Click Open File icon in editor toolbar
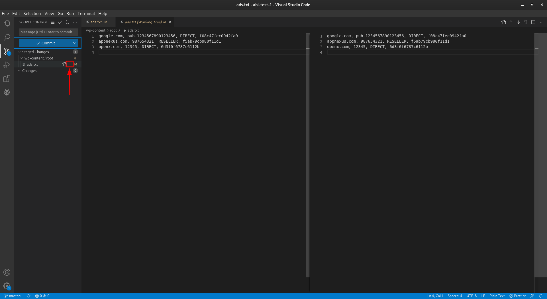Viewport: 547px width, 299px height. click(x=504, y=22)
